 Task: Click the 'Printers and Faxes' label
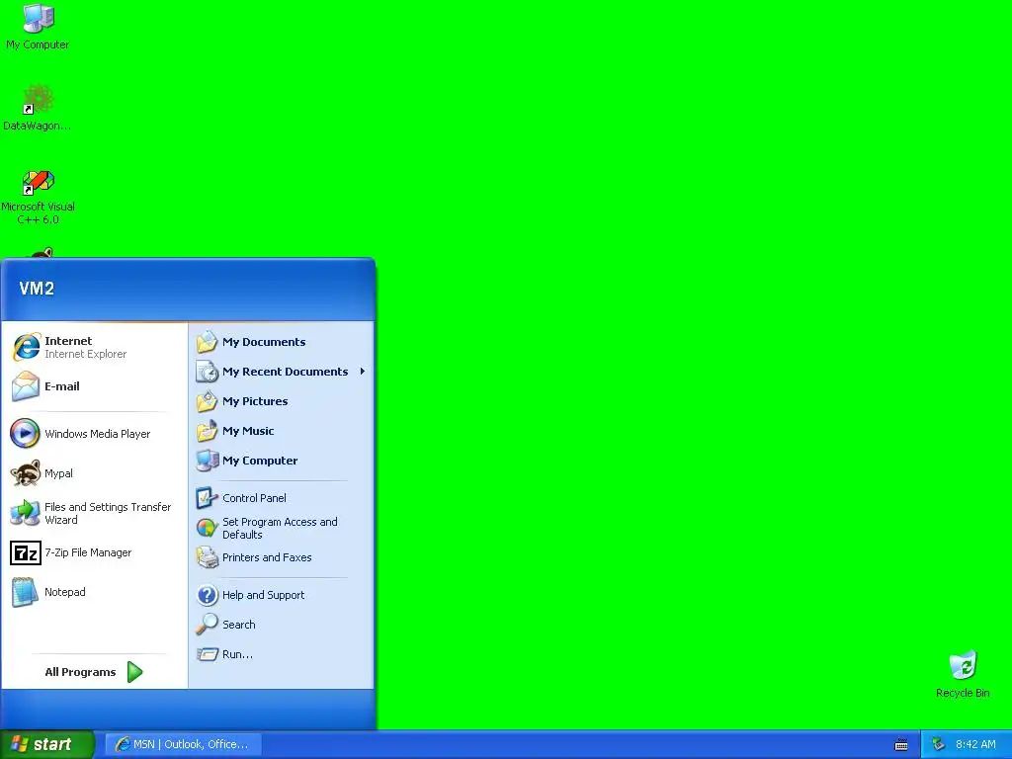[x=267, y=557]
